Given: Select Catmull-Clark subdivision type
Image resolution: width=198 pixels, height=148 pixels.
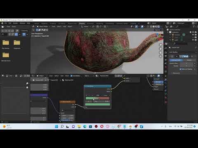Looking at the screenshot, I should click(x=176, y=60).
